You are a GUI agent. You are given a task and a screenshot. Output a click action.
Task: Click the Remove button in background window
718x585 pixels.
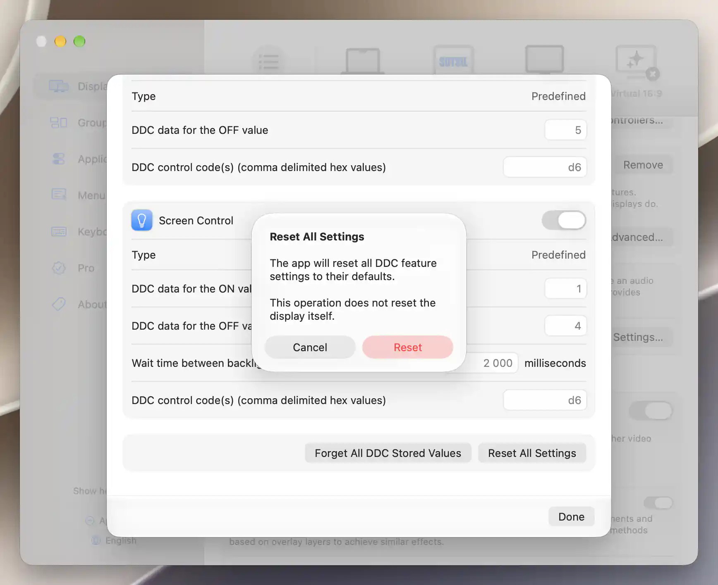[643, 165]
